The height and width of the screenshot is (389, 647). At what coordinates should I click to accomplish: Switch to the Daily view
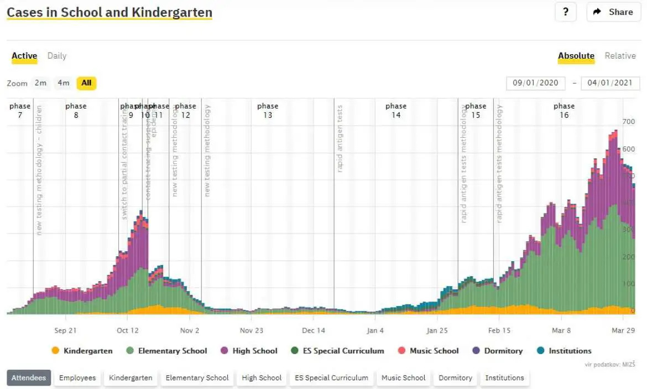tap(57, 56)
